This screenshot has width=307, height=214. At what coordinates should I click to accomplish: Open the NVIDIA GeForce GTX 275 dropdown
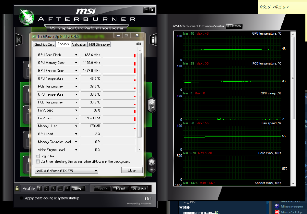click(96, 171)
